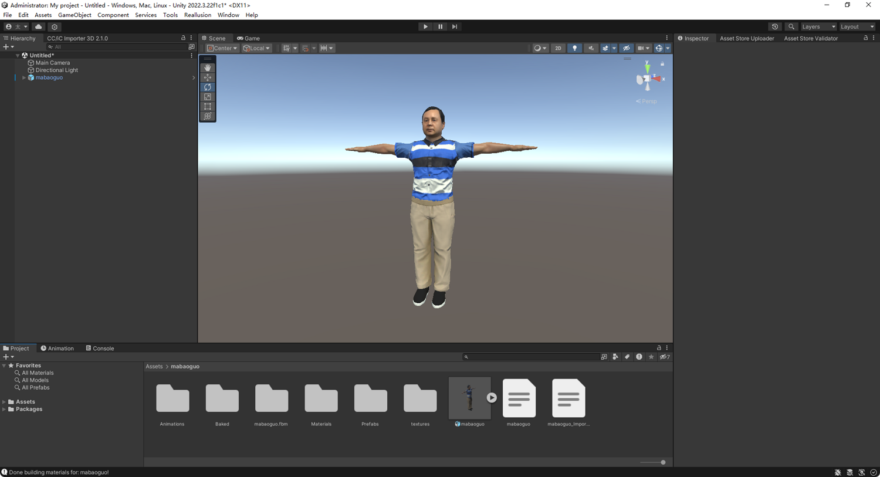This screenshot has height=477, width=880.
Task: Toggle scene effects skybox and fog
Action: [x=605, y=48]
